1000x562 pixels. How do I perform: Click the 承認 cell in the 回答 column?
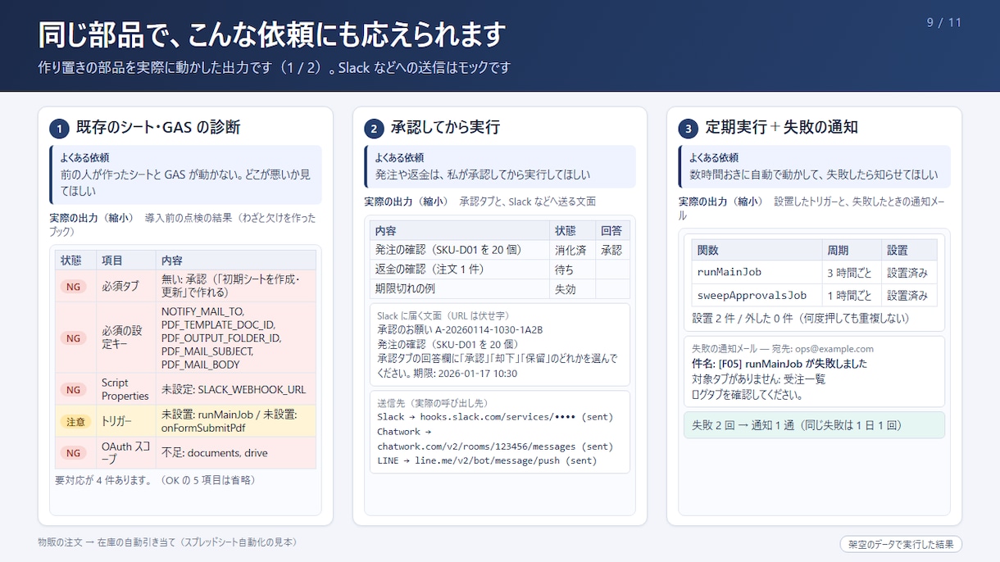point(612,250)
